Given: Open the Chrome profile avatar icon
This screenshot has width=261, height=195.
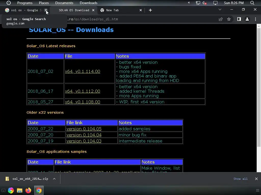Looking at the screenshot, I should coord(247,19).
